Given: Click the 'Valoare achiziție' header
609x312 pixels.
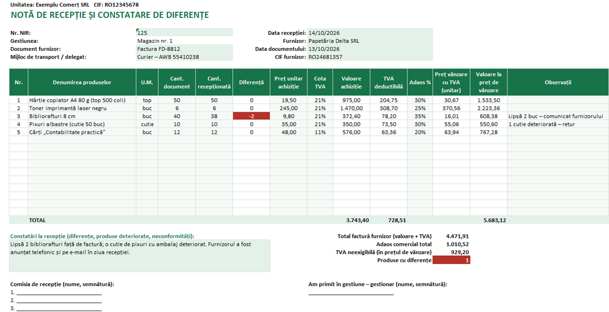Looking at the screenshot, I should point(351,82).
